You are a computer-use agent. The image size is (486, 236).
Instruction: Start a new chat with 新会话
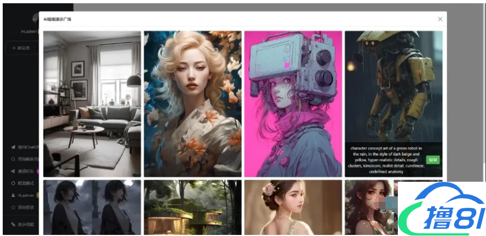coord(22,48)
